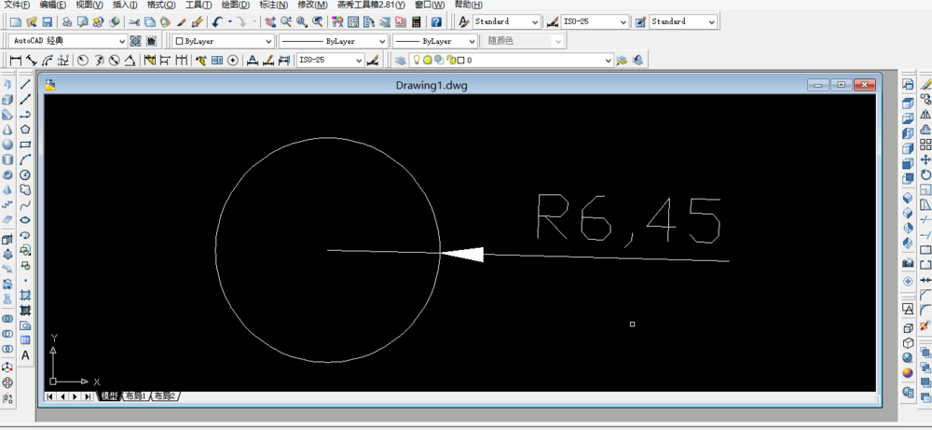Click the Drawing1.dwg title text

coord(432,85)
